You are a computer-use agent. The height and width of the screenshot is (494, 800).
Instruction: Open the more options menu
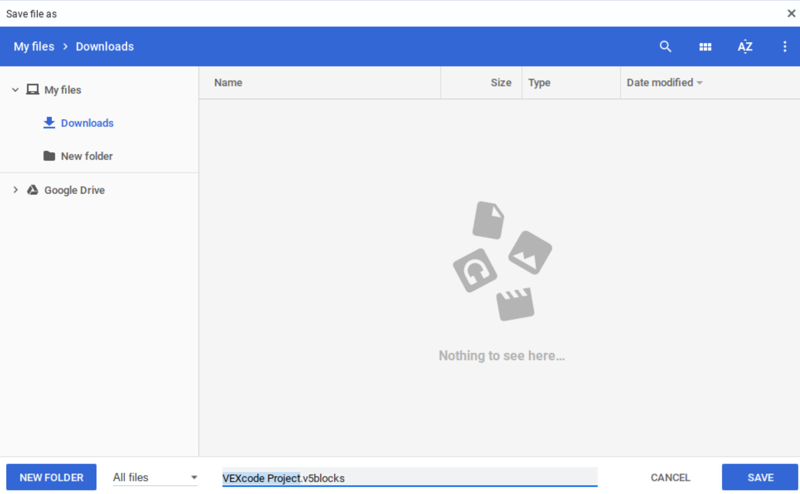coord(785,46)
